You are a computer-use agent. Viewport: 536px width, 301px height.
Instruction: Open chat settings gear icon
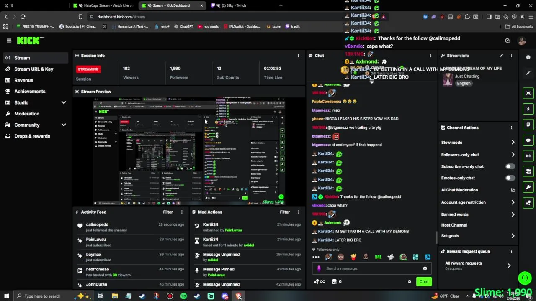pyautogui.click(x=410, y=282)
